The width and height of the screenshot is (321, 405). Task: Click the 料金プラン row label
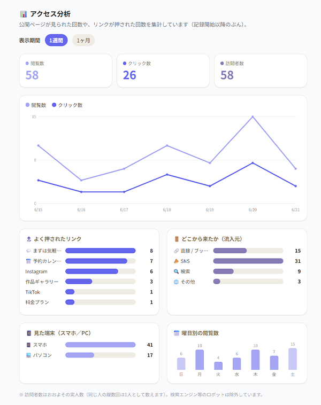tap(37, 302)
